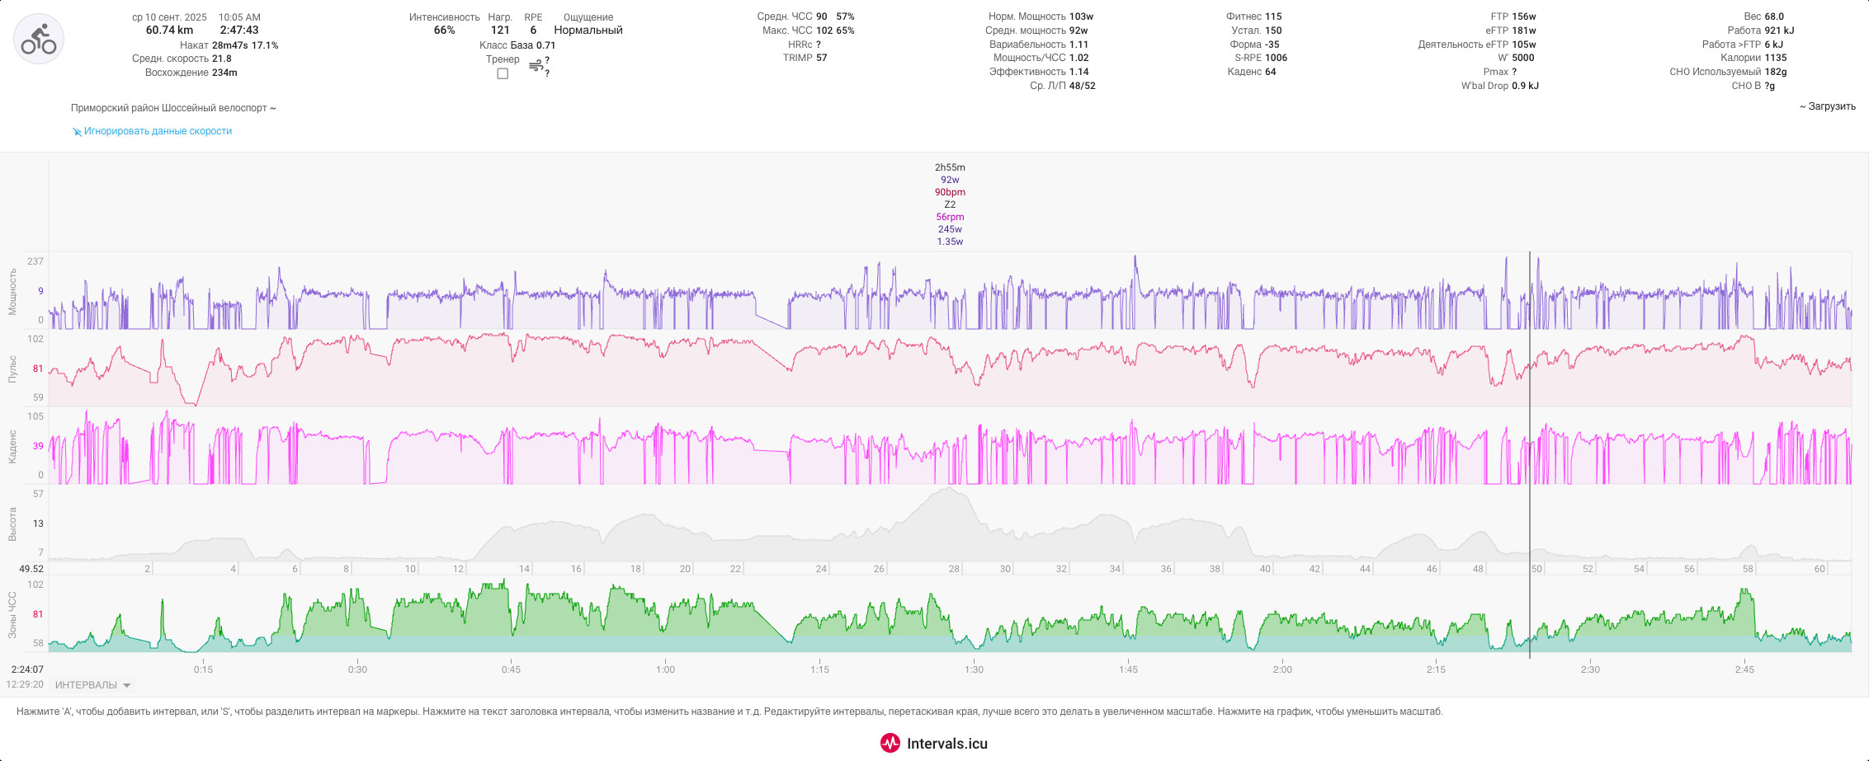Screen dimensions: 1869x761
Task: Click the Мощность power chart track
Action: [x=950, y=291]
